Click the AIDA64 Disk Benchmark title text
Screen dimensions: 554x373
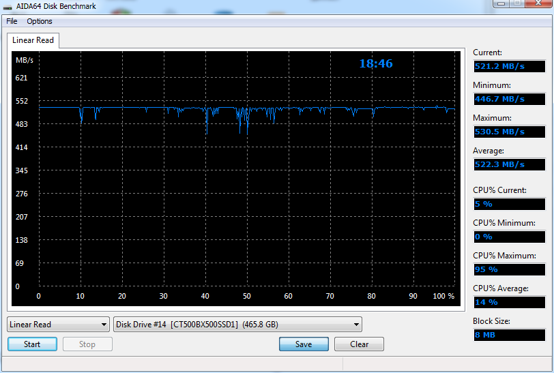click(56, 6)
